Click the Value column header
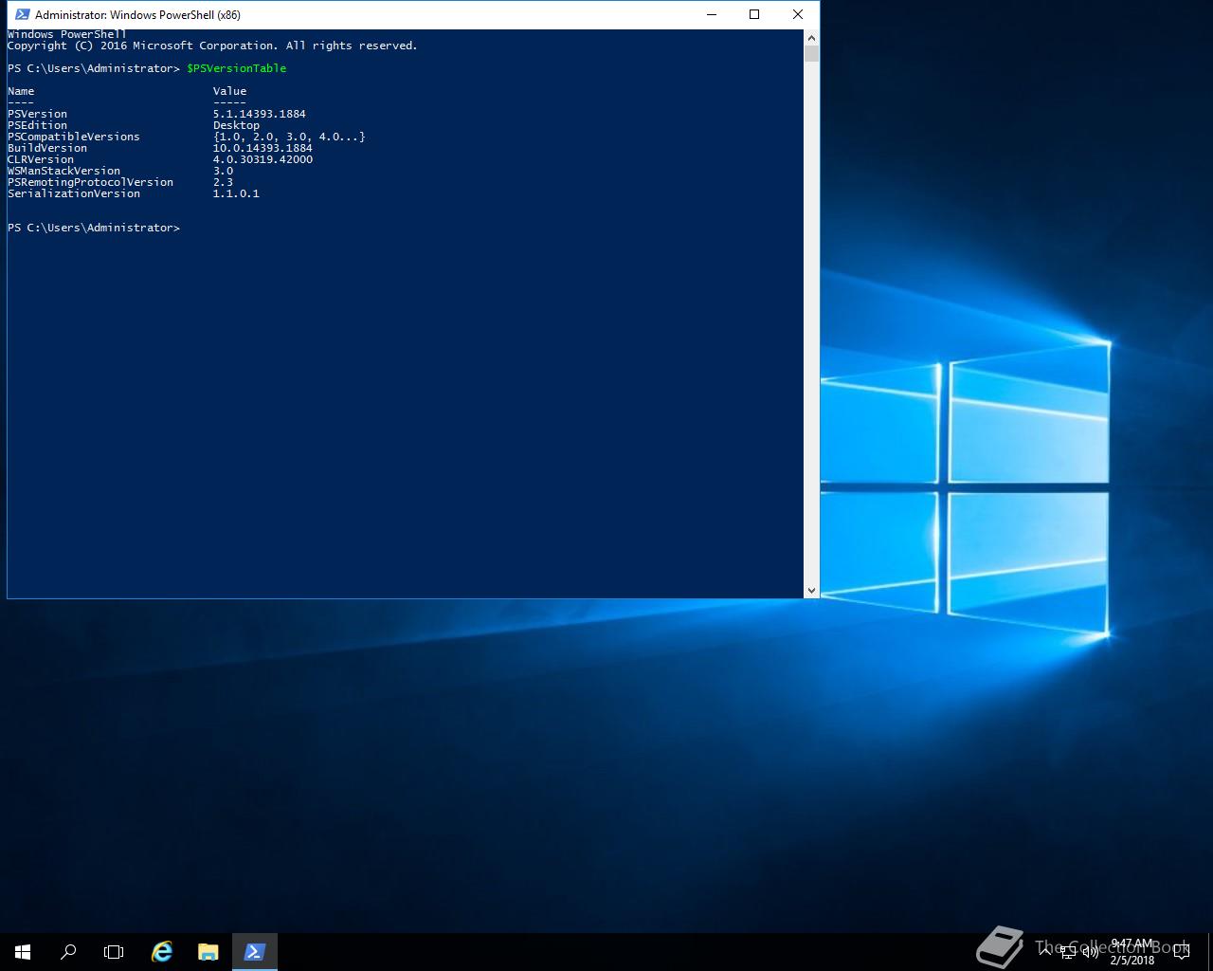 coord(229,91)
